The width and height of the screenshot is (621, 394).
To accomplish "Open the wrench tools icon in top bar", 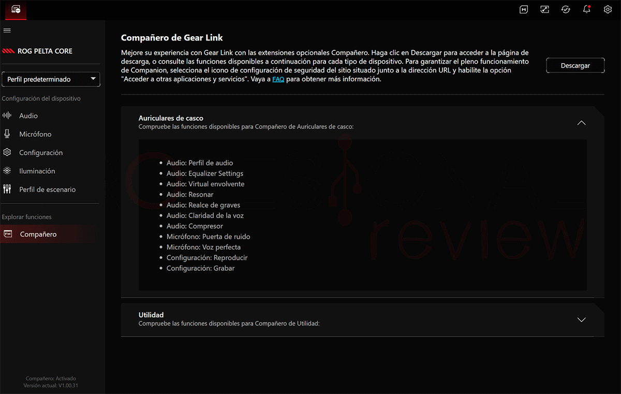I will 544,9.
